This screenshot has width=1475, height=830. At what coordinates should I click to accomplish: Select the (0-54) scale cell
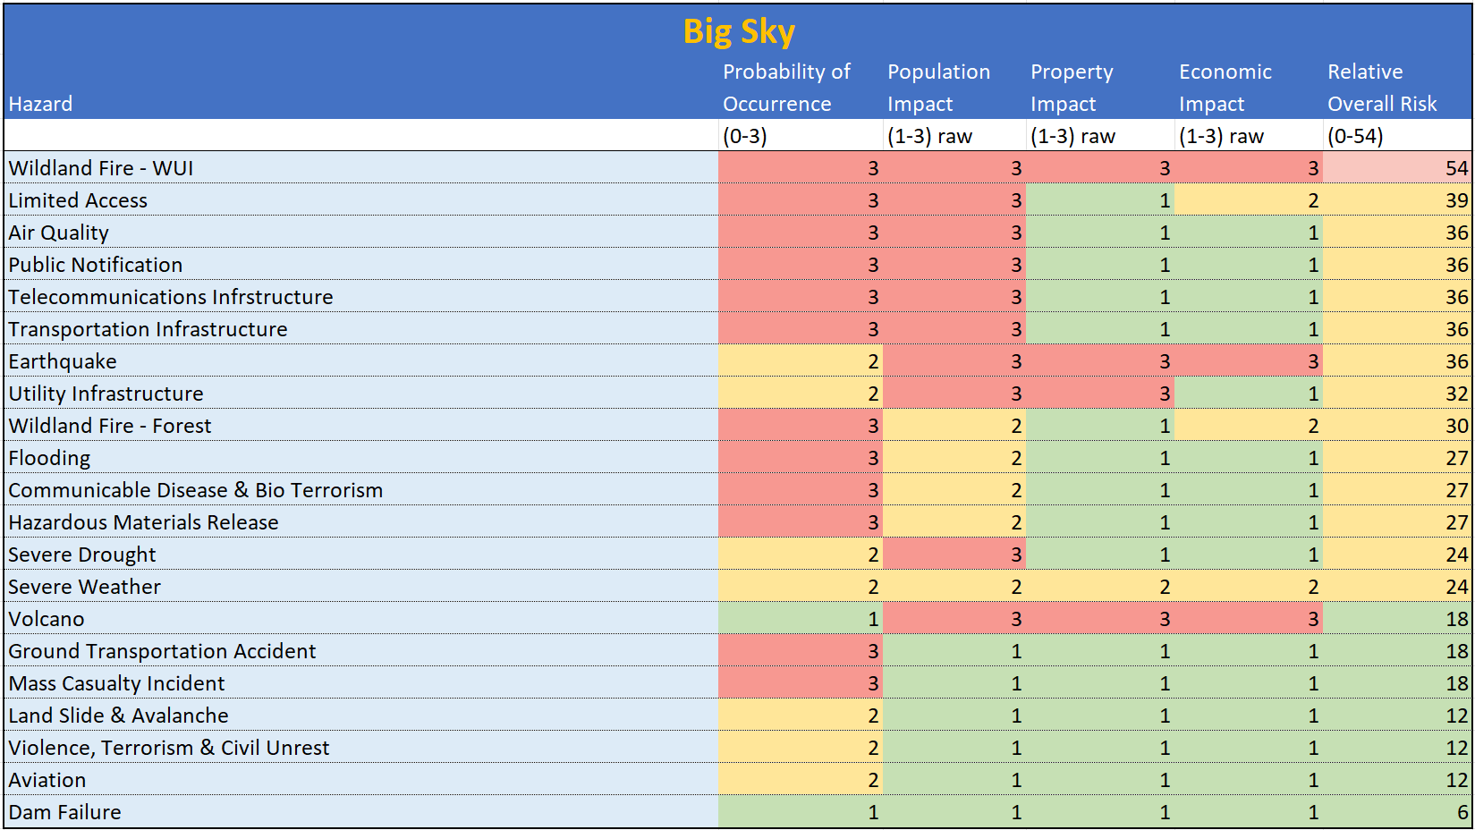point(1355,136)
